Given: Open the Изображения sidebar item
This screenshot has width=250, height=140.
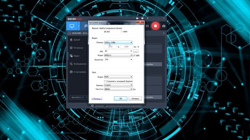Looking at the screenshot, I should 78,64.
